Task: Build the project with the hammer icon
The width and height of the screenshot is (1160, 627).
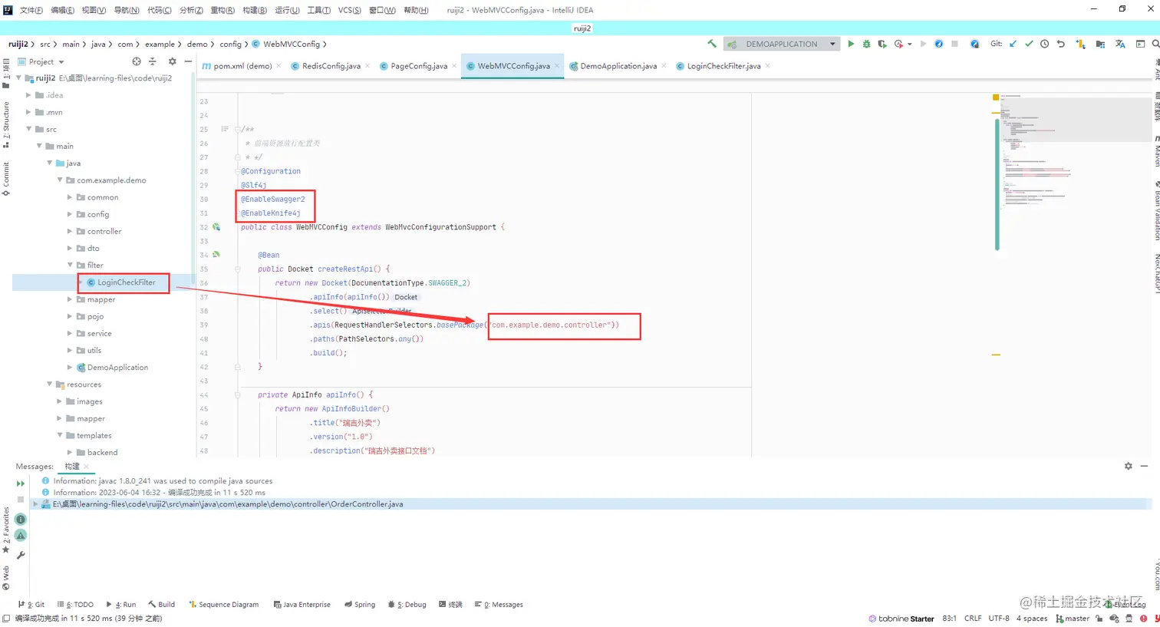Action: pyautogui.click(x=712, y=44)
